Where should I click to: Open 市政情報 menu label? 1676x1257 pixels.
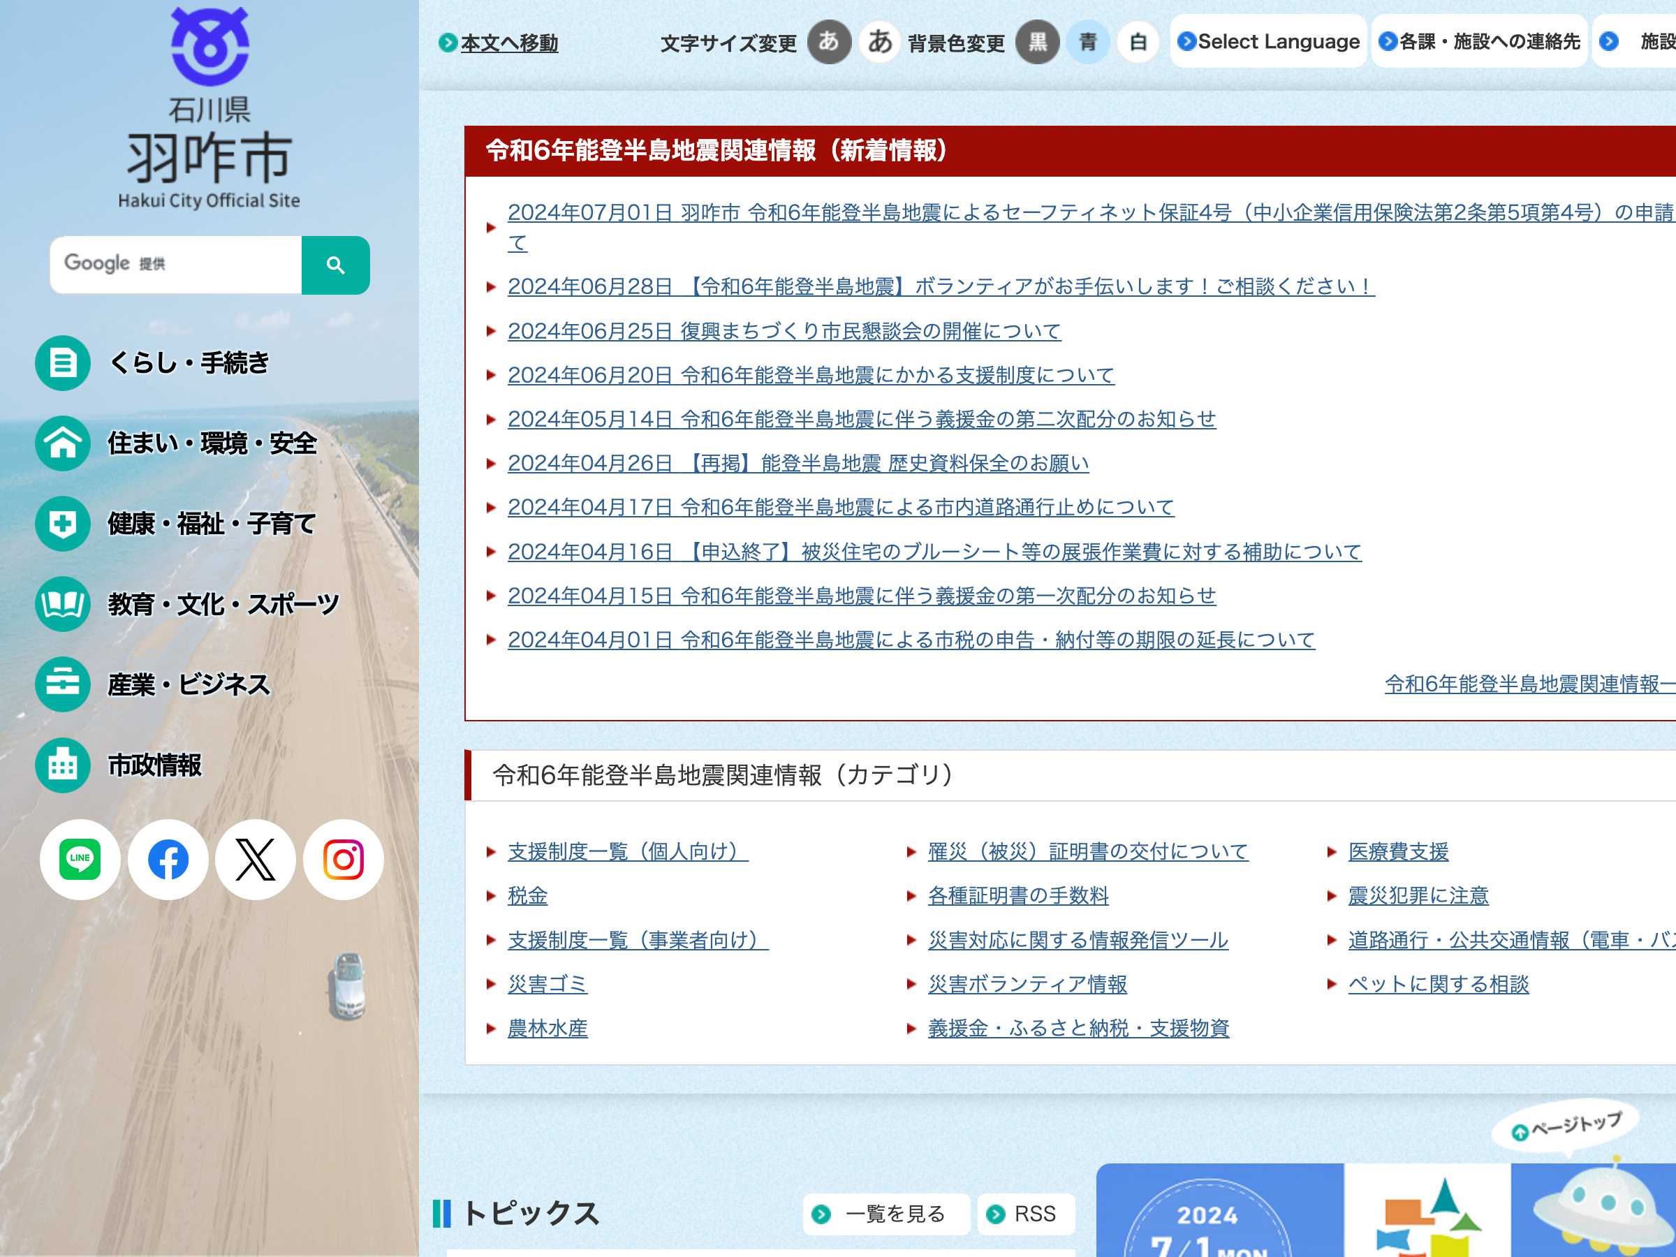[x=154, y=765]
